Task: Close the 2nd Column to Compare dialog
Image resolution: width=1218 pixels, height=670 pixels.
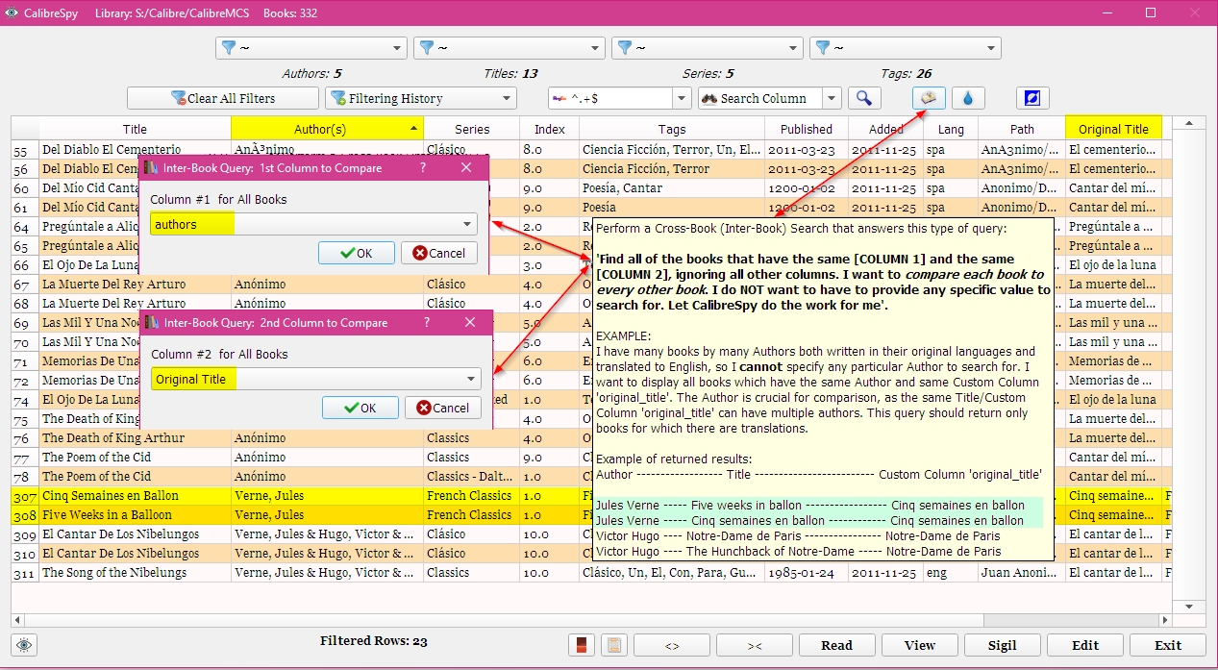Action: point(471,323)
